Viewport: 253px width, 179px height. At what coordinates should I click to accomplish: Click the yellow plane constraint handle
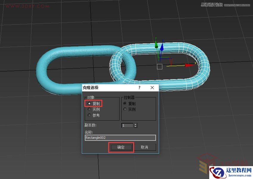[176, 66]
